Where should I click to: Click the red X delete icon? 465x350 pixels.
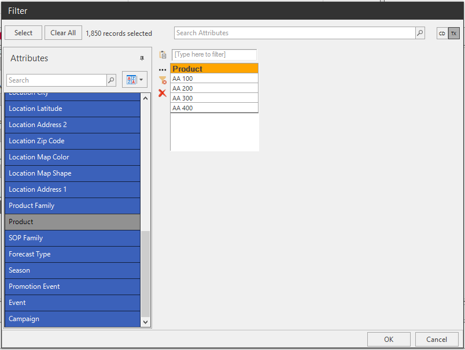pyautogui.click(x=162, y=93)
